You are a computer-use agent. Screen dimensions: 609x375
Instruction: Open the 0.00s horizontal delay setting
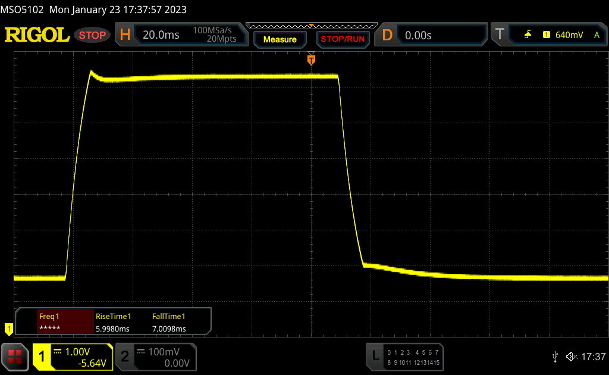(x=440, y=35)
